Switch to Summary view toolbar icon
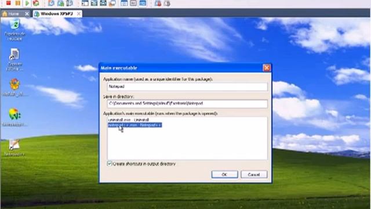Viewport: 371px width, 209px height. click(x=124, y=3)
